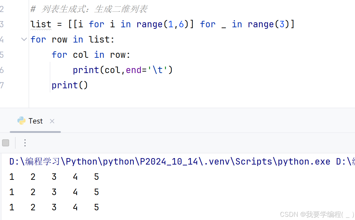Click 'range(3)' at end of line 3
The width and height of the screenshot is (355, 220).
click(x=269, y=24)
